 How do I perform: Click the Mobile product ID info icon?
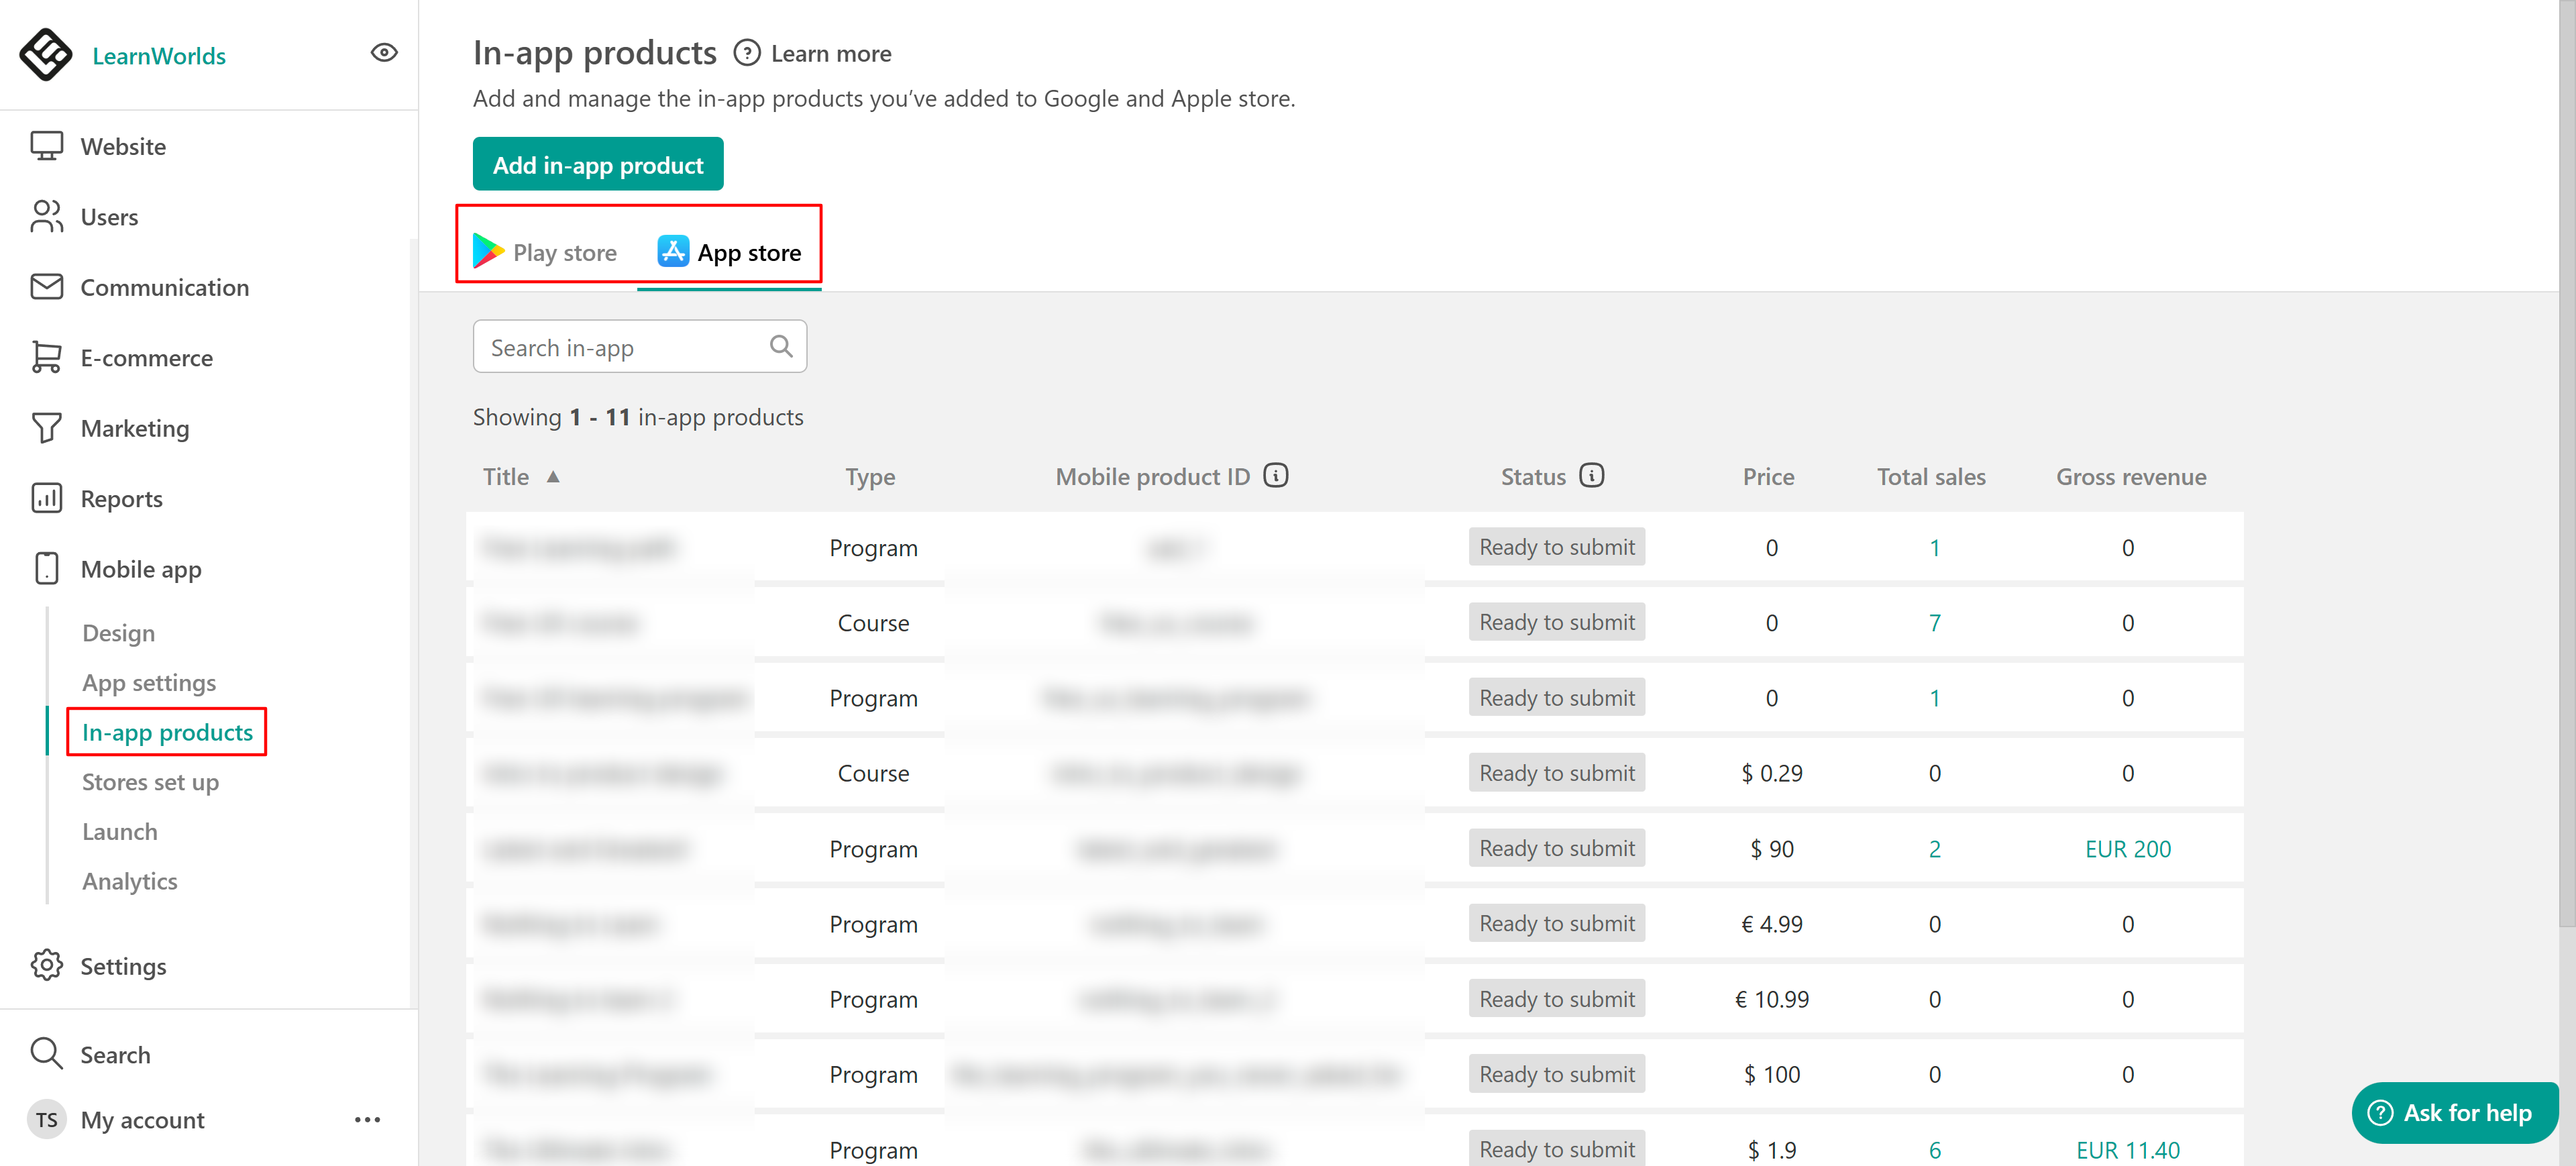1275,476
